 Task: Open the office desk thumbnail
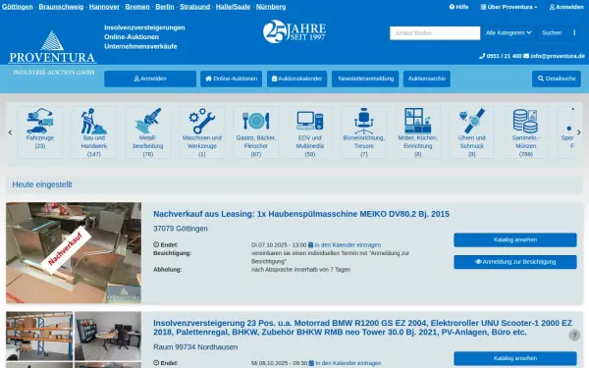pyautogui.click(x=108, y=336)
